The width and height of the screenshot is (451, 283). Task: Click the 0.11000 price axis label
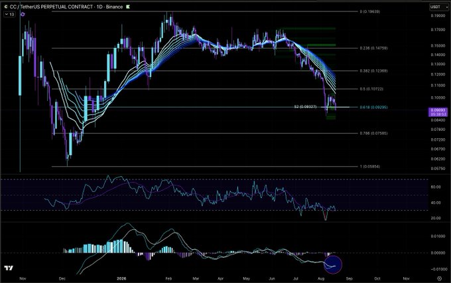[438, 86]
